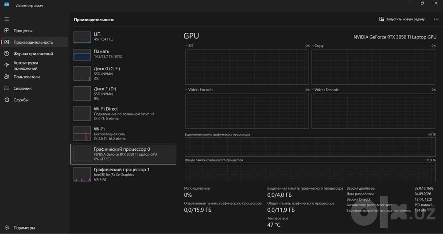Click the Производительность sidebar icon
Image resolution: width=443 pixels, height=234 pixels.
pyautogui.click(x=7, y=42)
